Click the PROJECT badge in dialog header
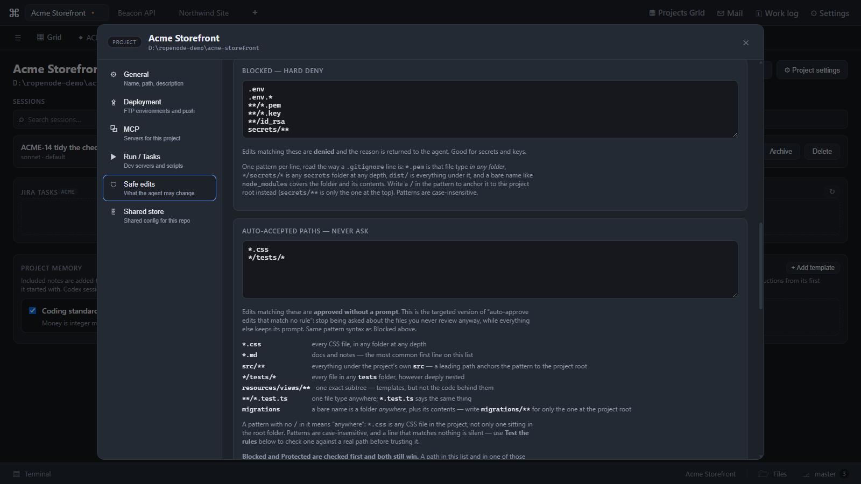This screenshot has width=861, height=484. click(x=124, y=42)
